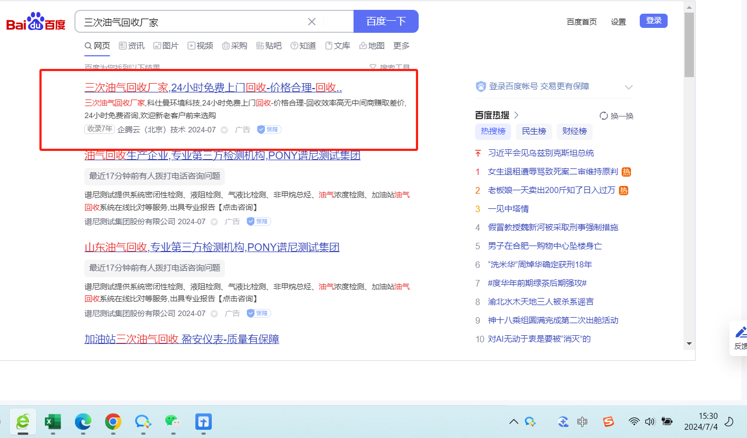Launch Google Chrome from the taskbar

[x=113, y=422]
